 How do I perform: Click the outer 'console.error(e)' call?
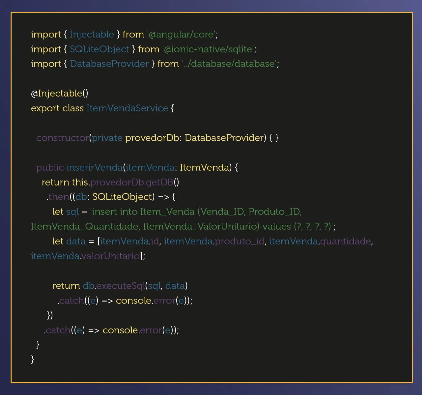[139, 330]
